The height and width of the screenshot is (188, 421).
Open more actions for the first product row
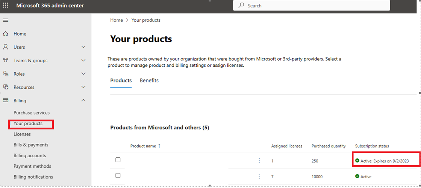tap(259, 161)
